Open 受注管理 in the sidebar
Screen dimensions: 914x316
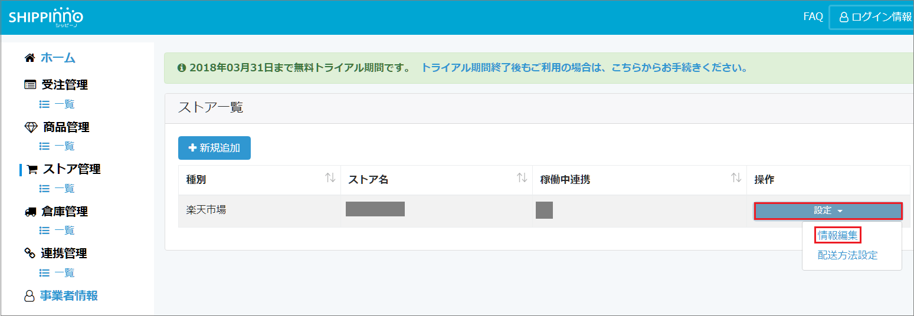click(x=64, y=85)
